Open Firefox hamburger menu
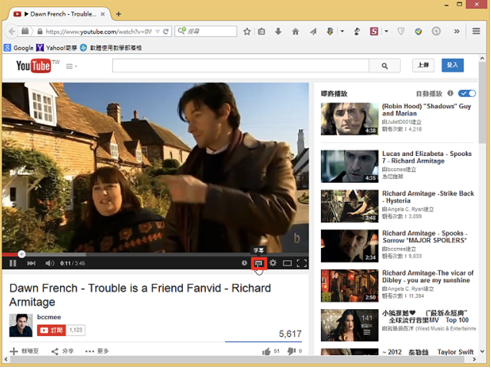This screenshot has width=491, height=368. click(x=476, y=31)
